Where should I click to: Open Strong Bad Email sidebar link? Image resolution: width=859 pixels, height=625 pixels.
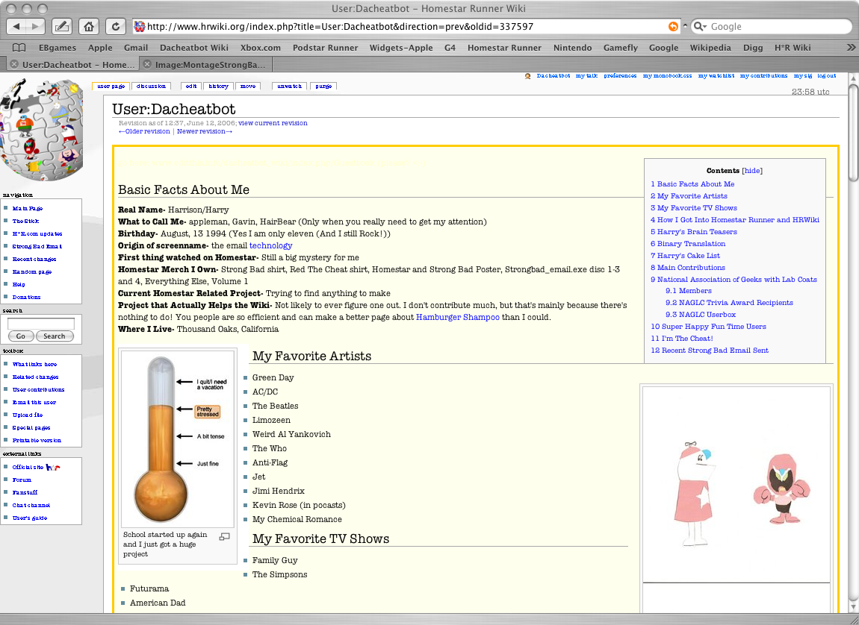click(37, 247)
